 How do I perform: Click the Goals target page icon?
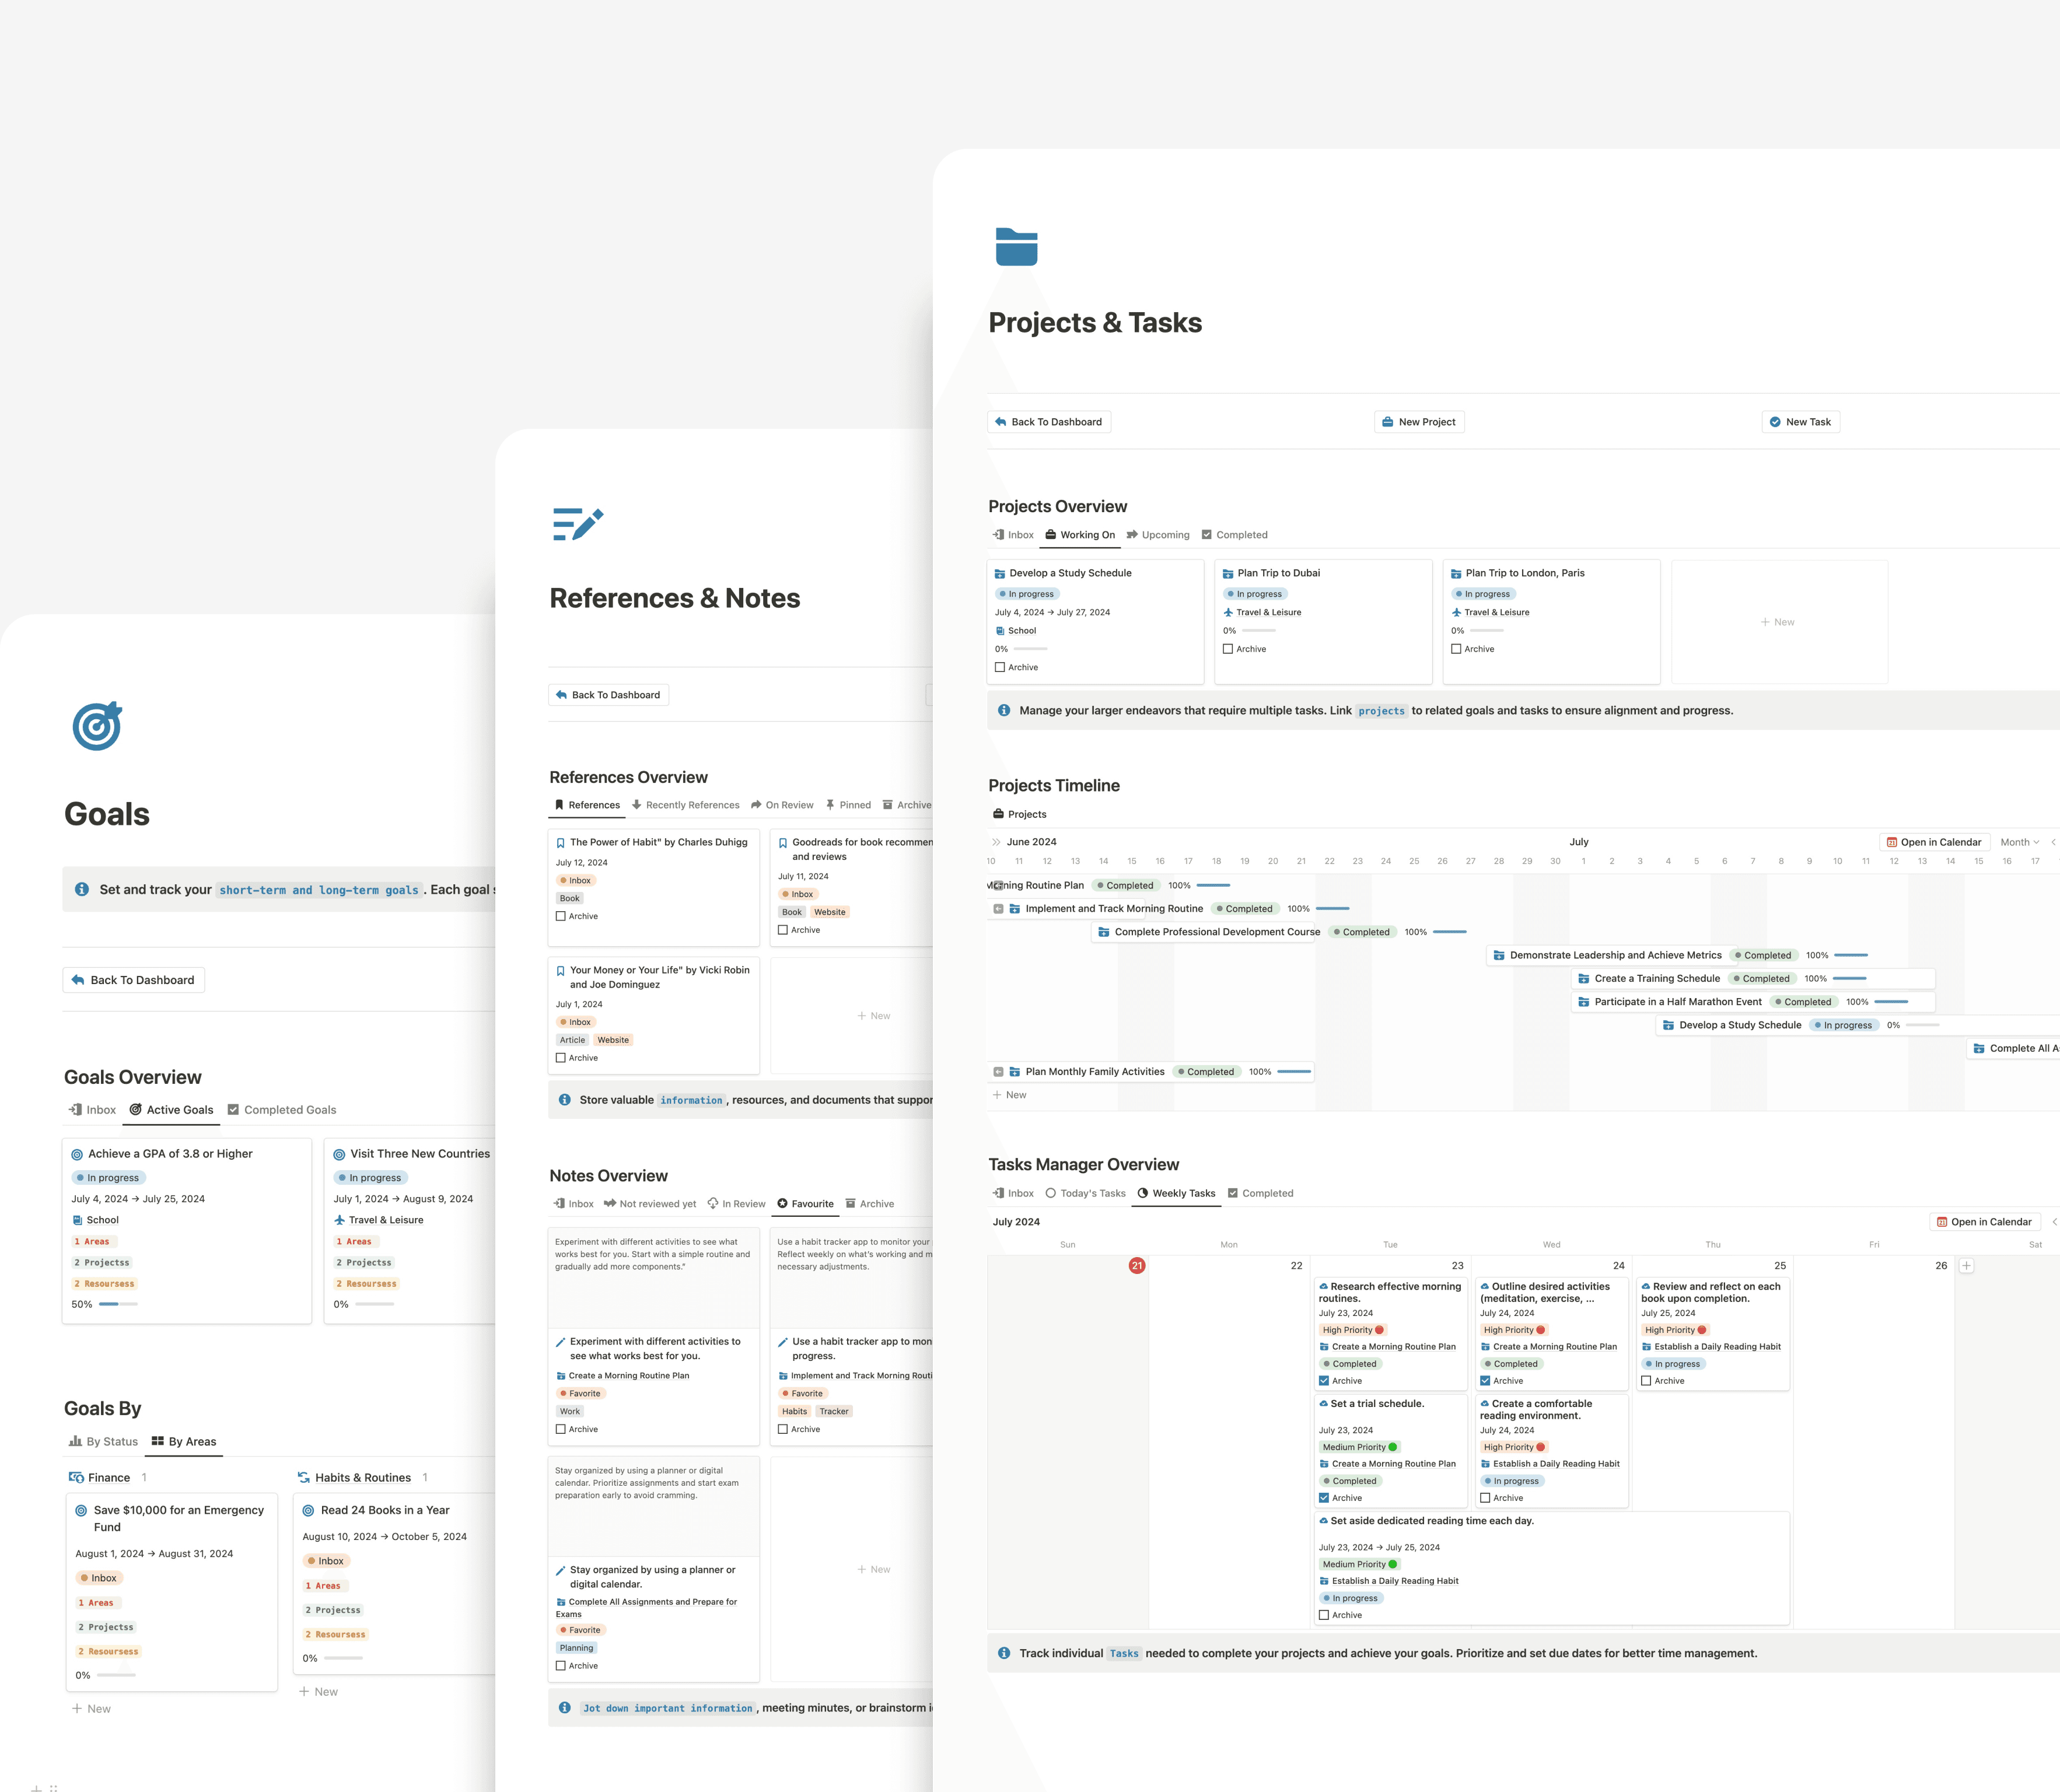pyautogui.click(x=97, y=726)
